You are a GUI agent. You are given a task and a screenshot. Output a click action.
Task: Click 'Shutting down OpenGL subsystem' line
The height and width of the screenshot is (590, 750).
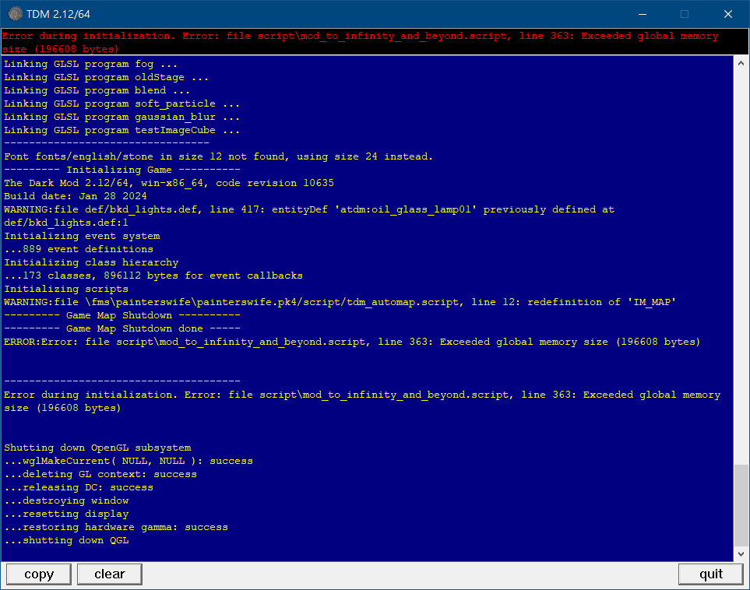click(97, 448)
